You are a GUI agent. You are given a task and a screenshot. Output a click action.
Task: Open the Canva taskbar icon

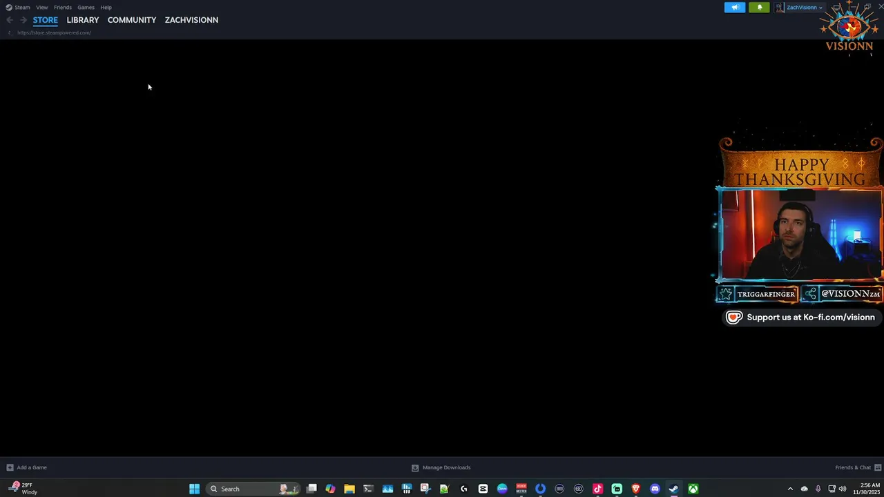[x=502, y=489]
